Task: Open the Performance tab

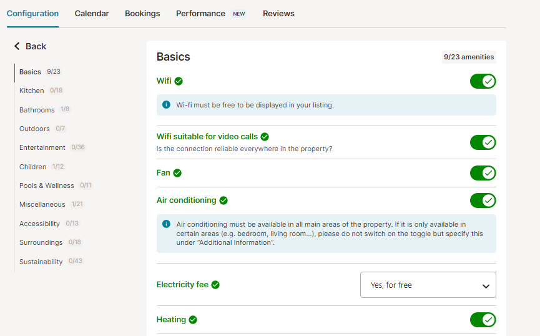Action: coord(200,14)
